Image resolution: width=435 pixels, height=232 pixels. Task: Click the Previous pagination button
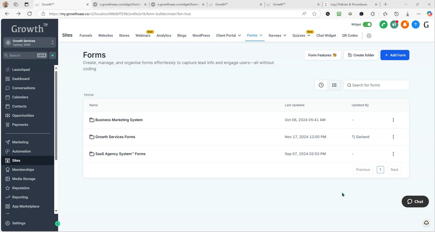tap(363, 170)
